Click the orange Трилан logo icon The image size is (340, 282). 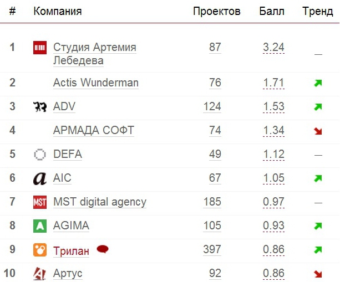pyautogui.click(x=40, y=250)
